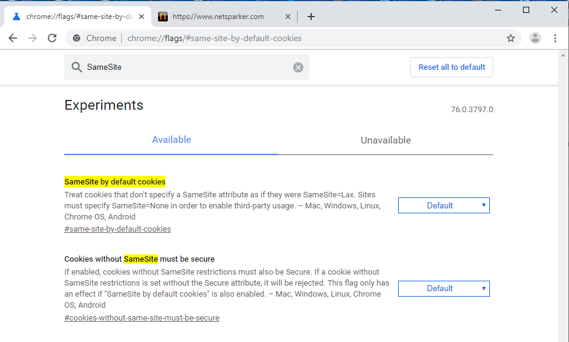
Task: Click the address bar URL
Action: [214, 38]
